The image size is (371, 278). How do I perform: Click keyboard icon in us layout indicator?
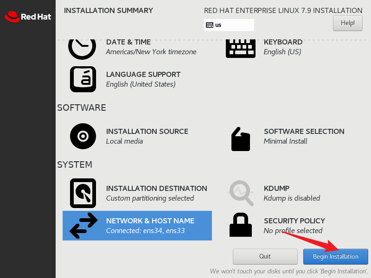click(x=210, y=25)
